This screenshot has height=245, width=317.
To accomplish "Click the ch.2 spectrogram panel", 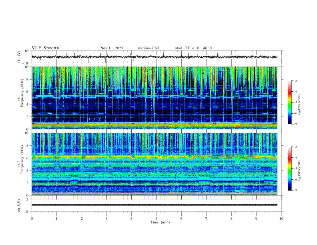I will 154,164.
